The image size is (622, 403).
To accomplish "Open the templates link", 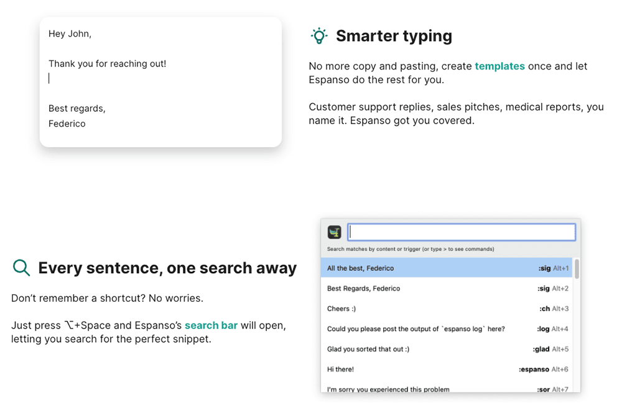I will [499, 66].
